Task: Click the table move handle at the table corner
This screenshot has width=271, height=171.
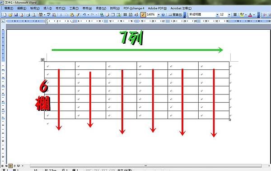Action: tap(42, 60)
